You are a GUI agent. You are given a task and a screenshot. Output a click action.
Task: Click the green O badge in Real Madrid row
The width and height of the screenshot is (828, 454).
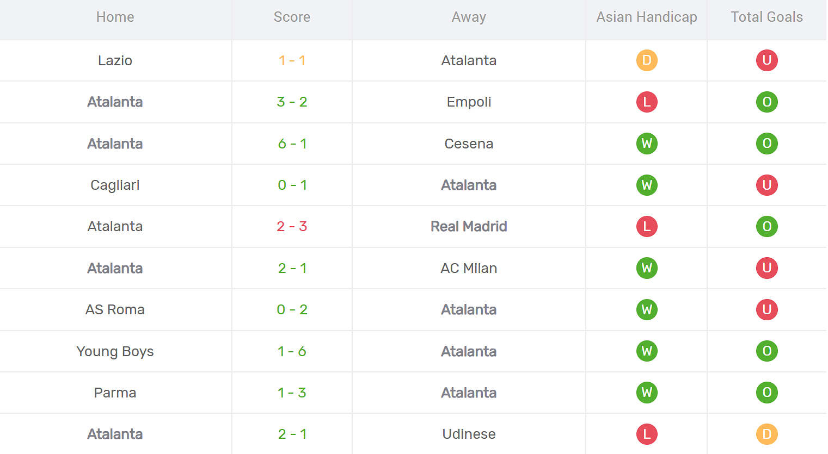click(766, 226)
